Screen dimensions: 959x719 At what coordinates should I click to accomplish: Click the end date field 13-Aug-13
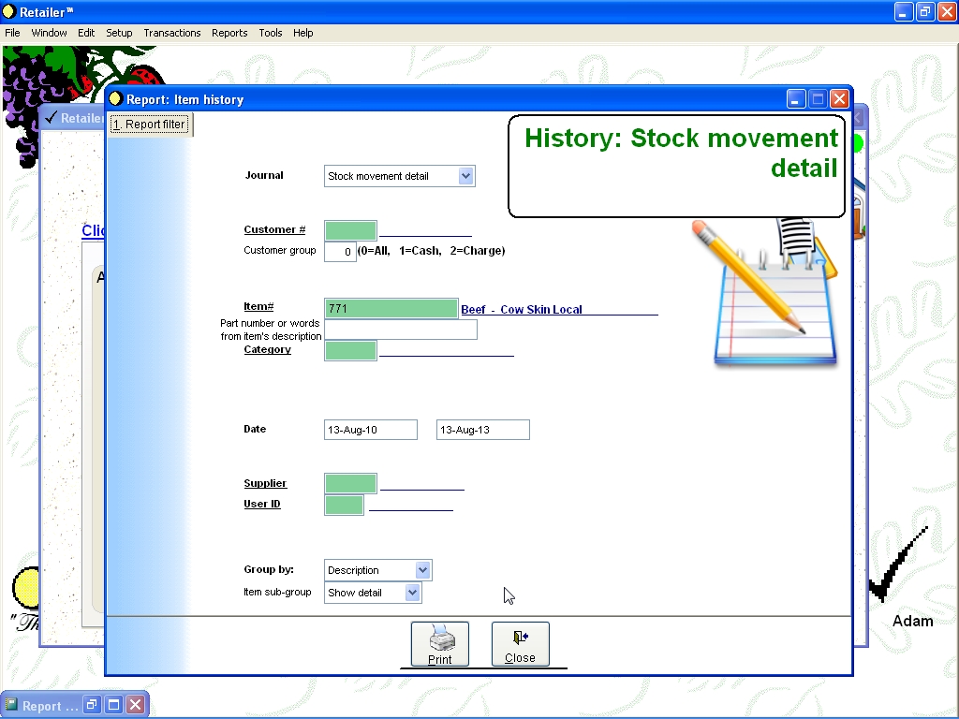482,430
